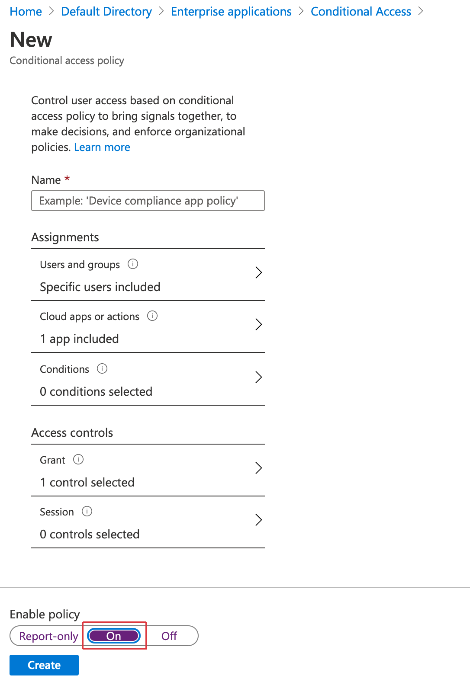Click the Grant info icon
Image resolution: width=470 pixels, height=685 pixels.
coord(78,460)
